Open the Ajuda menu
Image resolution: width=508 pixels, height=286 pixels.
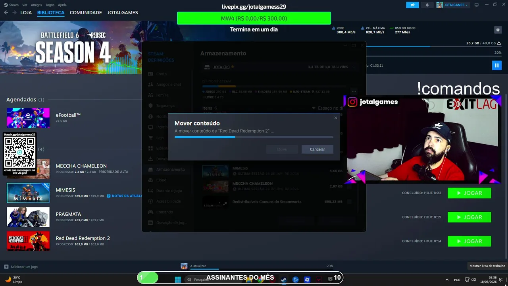[62, 5]
